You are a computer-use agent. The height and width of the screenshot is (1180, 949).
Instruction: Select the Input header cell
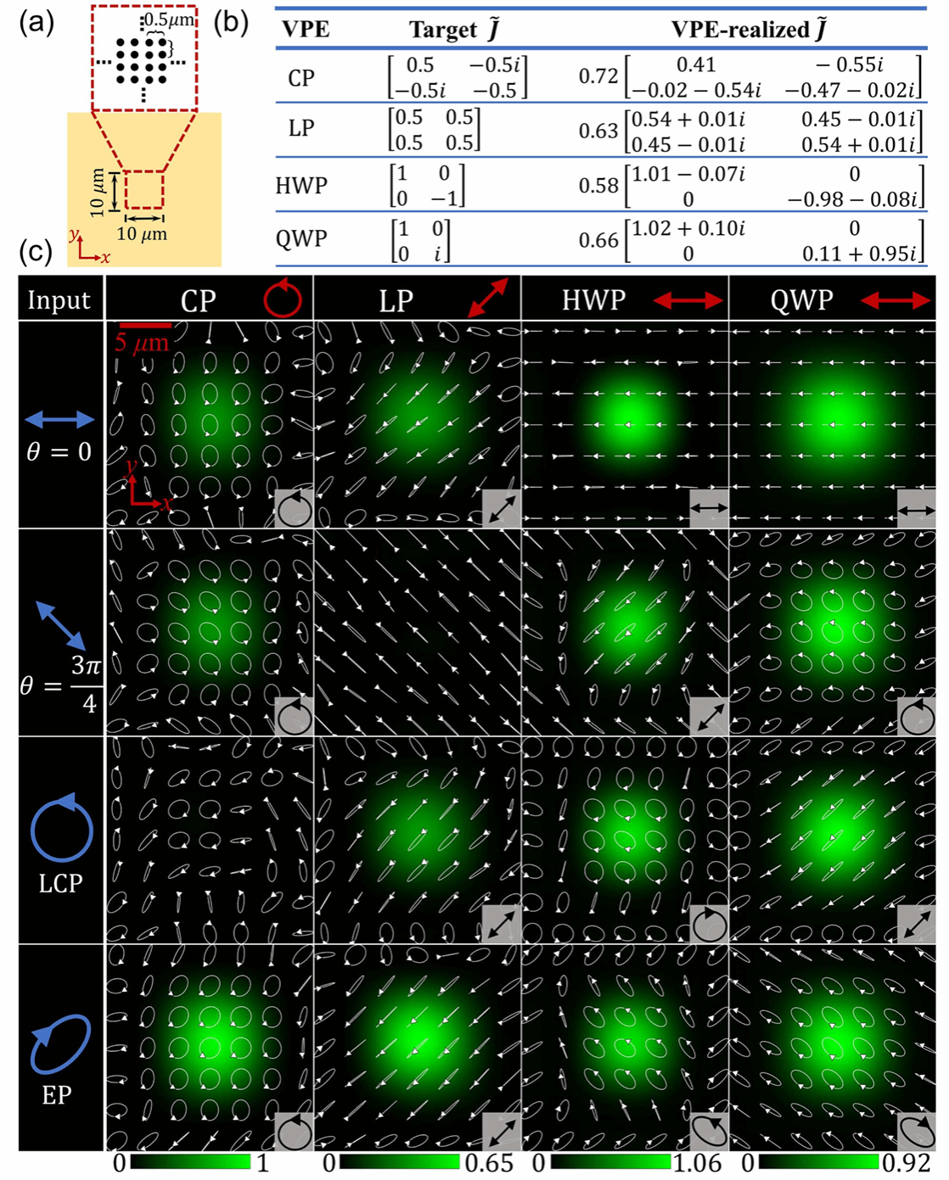(x=59, y=299)
